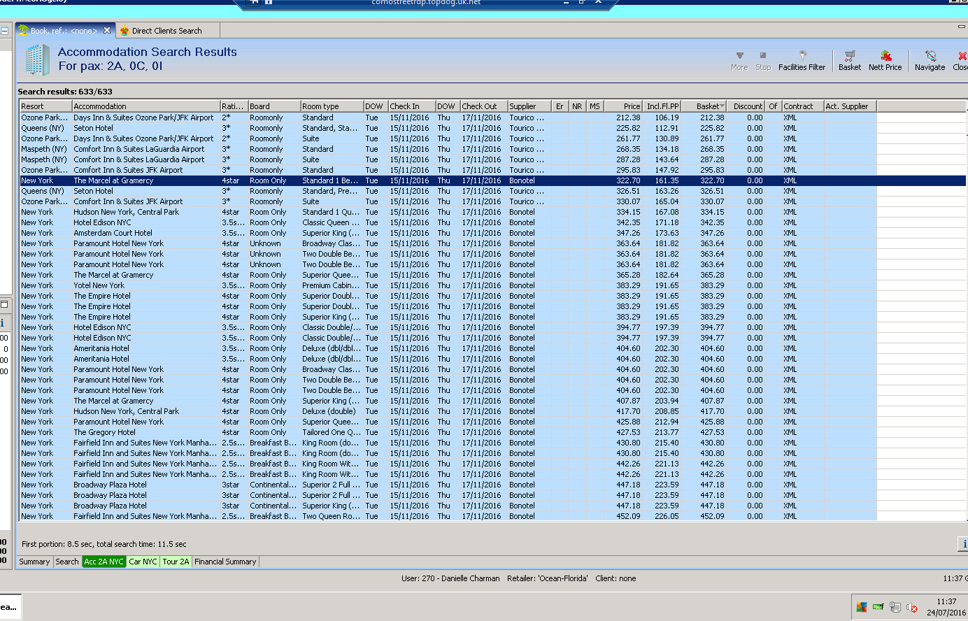
Task: Click the green network card tray icon
Action: click(878, 607)
